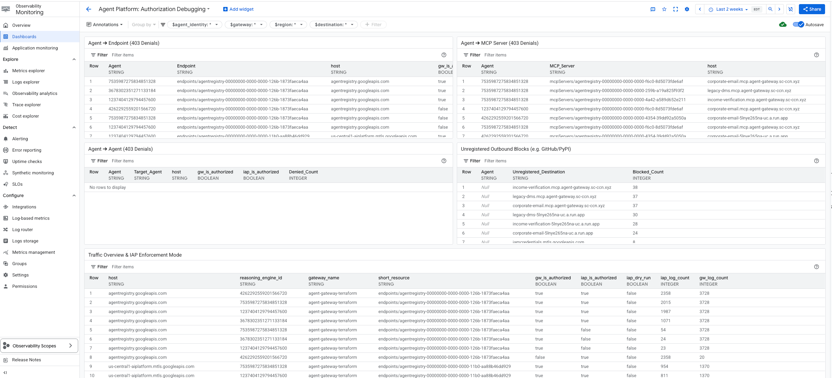Click the Trace explorer icon
Image resolution: width=832 pixels, height=378 pixels.
[5, 105]
